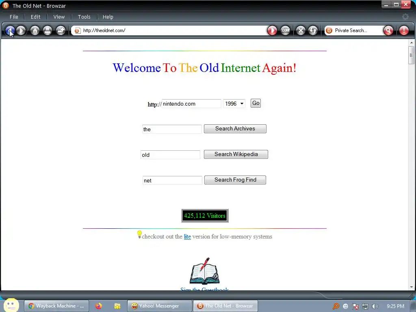Run Private Search with the red magnifier icon

tap(388, 30)
